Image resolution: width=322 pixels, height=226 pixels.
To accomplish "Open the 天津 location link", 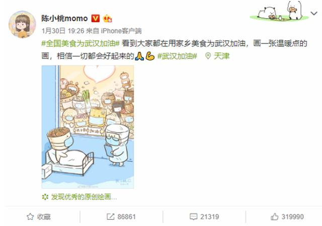I will coord(221,56).
